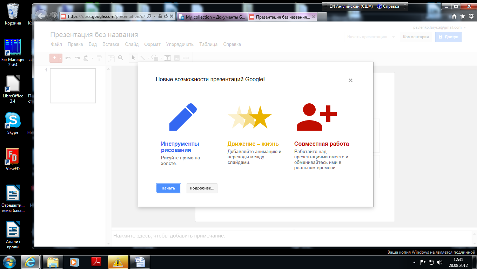Click the browser home icon
Screen dimensions: 477x269
tap(454, 16)
